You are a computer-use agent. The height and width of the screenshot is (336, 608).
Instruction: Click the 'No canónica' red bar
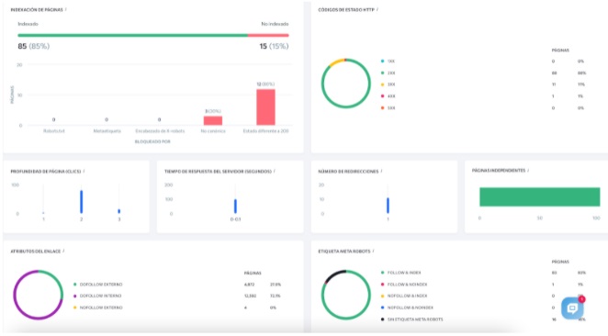[x=213, y=120]
